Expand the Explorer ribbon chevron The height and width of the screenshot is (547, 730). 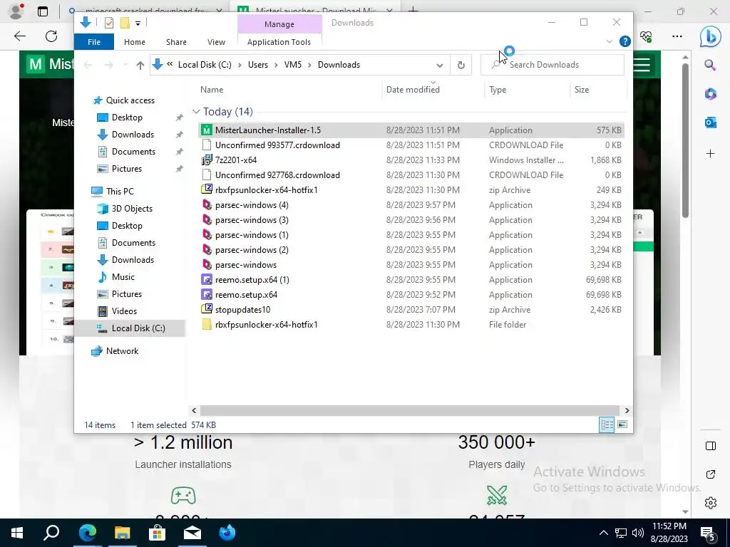609,41
